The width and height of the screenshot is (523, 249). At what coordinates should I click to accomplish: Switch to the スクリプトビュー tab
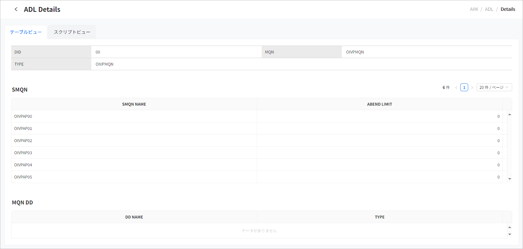(x=72, y=32)
